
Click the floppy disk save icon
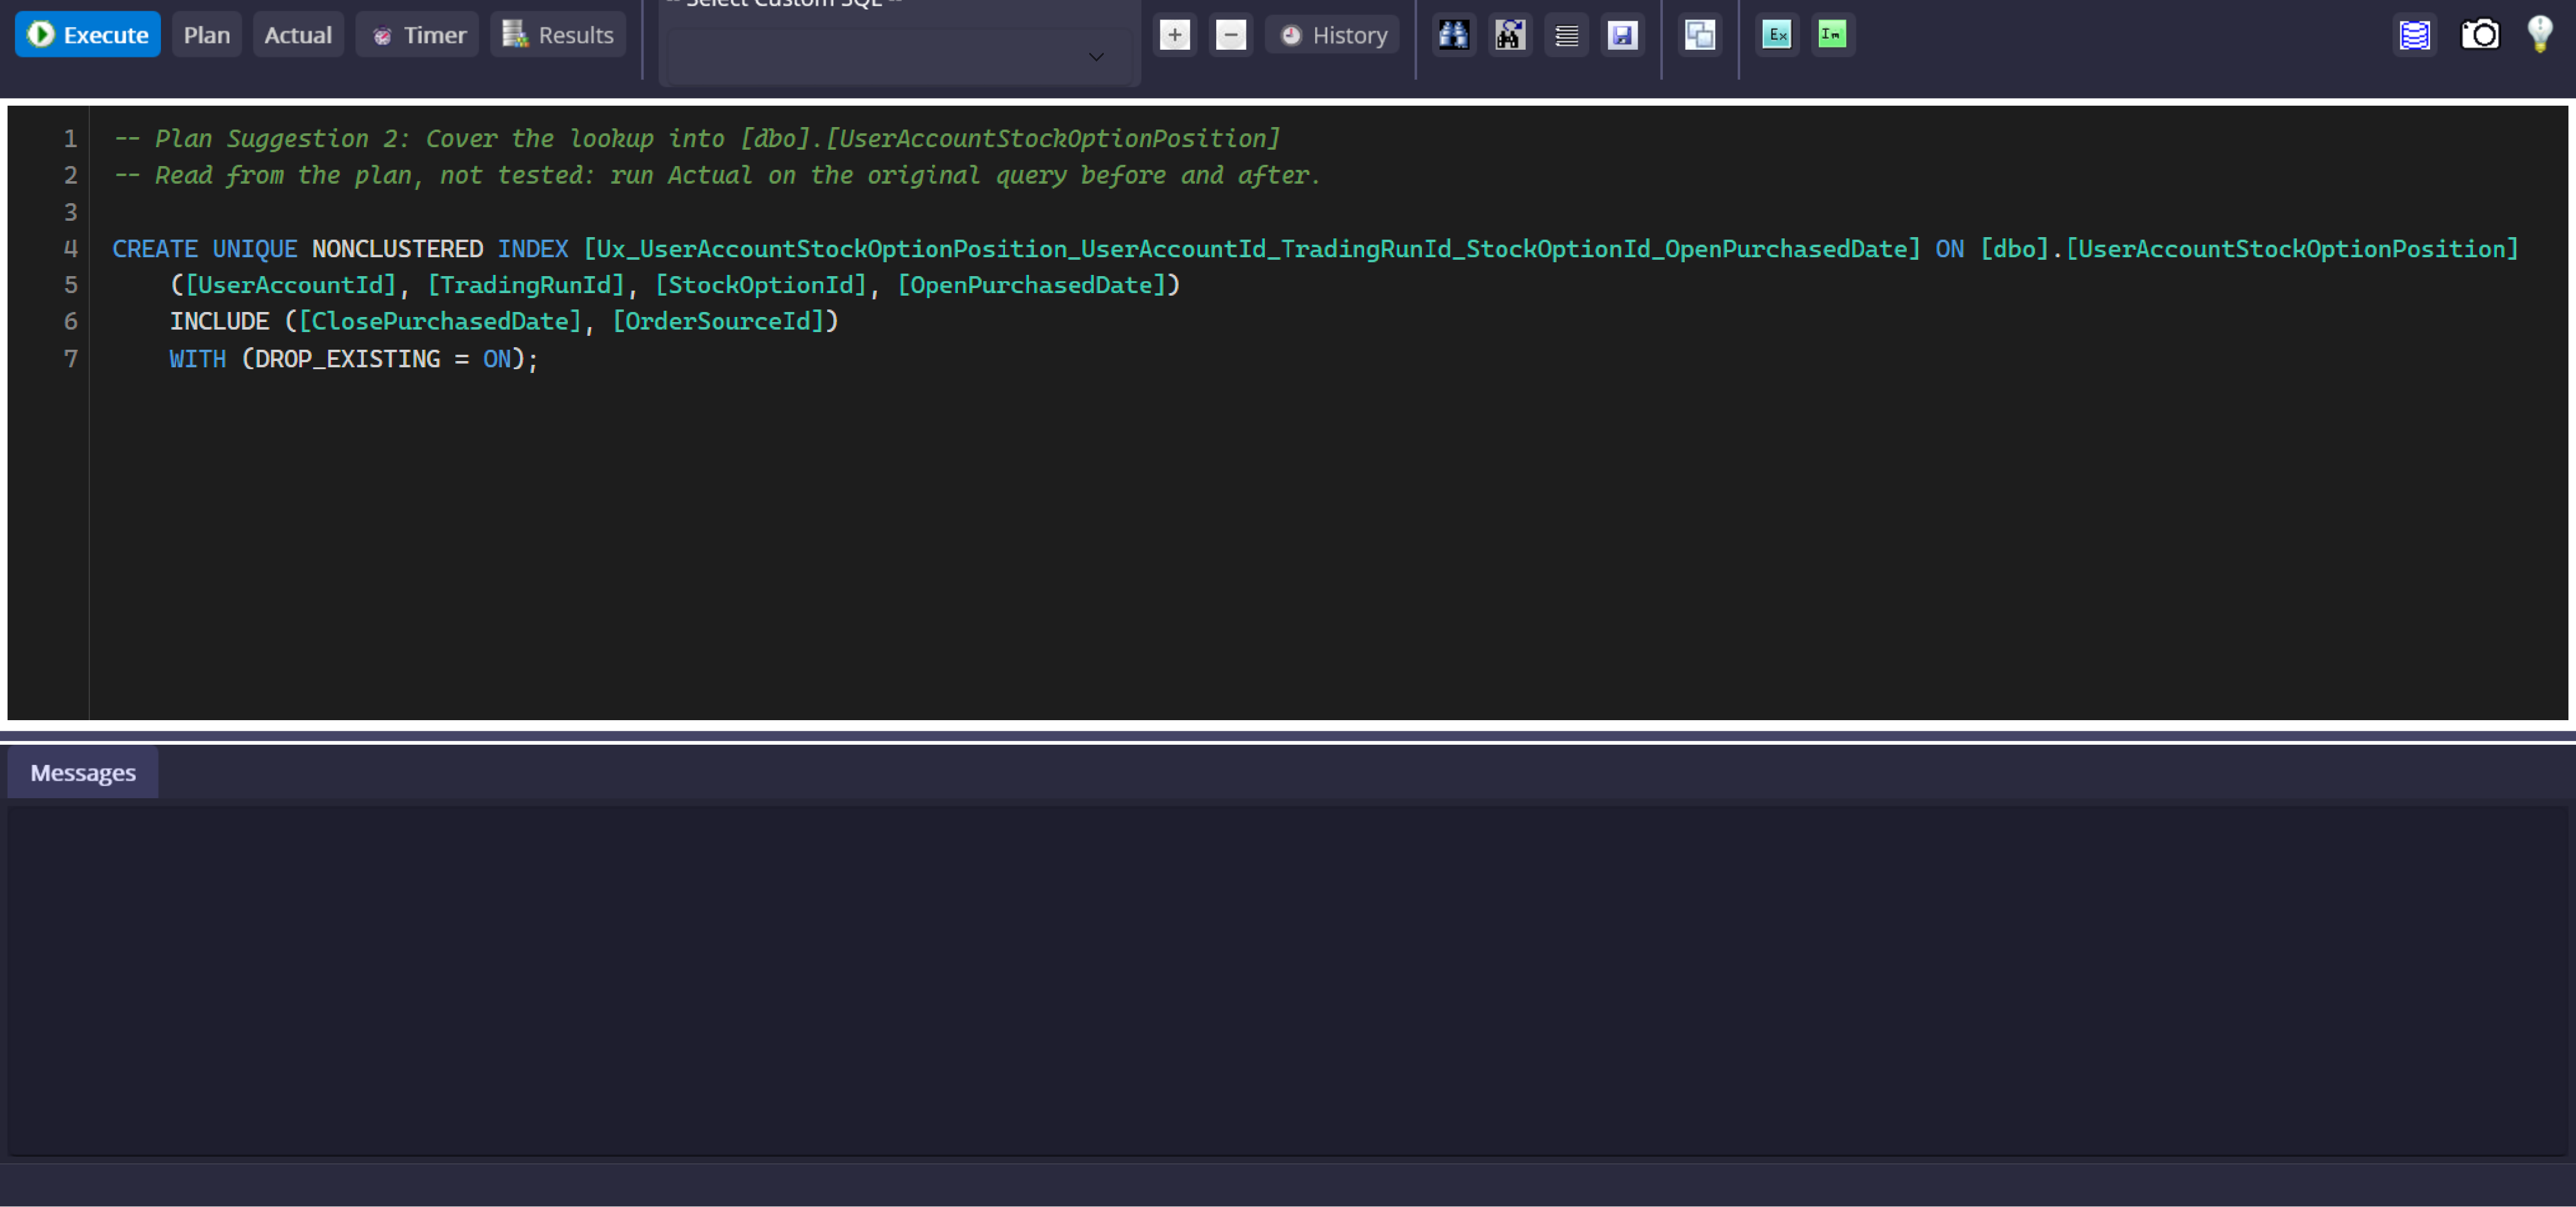click(x=1623, y=35)
